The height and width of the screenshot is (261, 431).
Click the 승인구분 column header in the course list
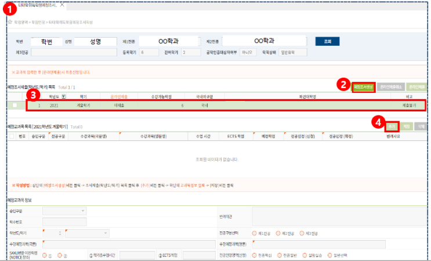pos(38,136)
